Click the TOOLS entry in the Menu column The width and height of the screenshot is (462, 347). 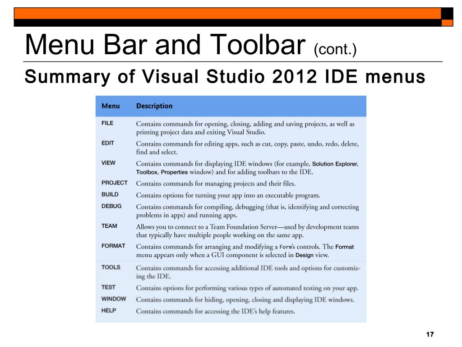point(111,267)
